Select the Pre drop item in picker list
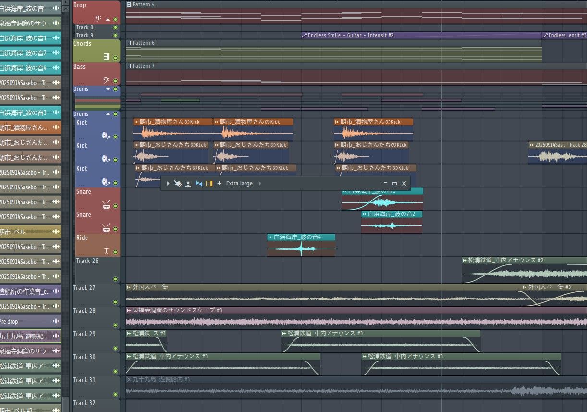Viewport: 587px width, 412px height. pyautogui.click(x=29, y=321)
